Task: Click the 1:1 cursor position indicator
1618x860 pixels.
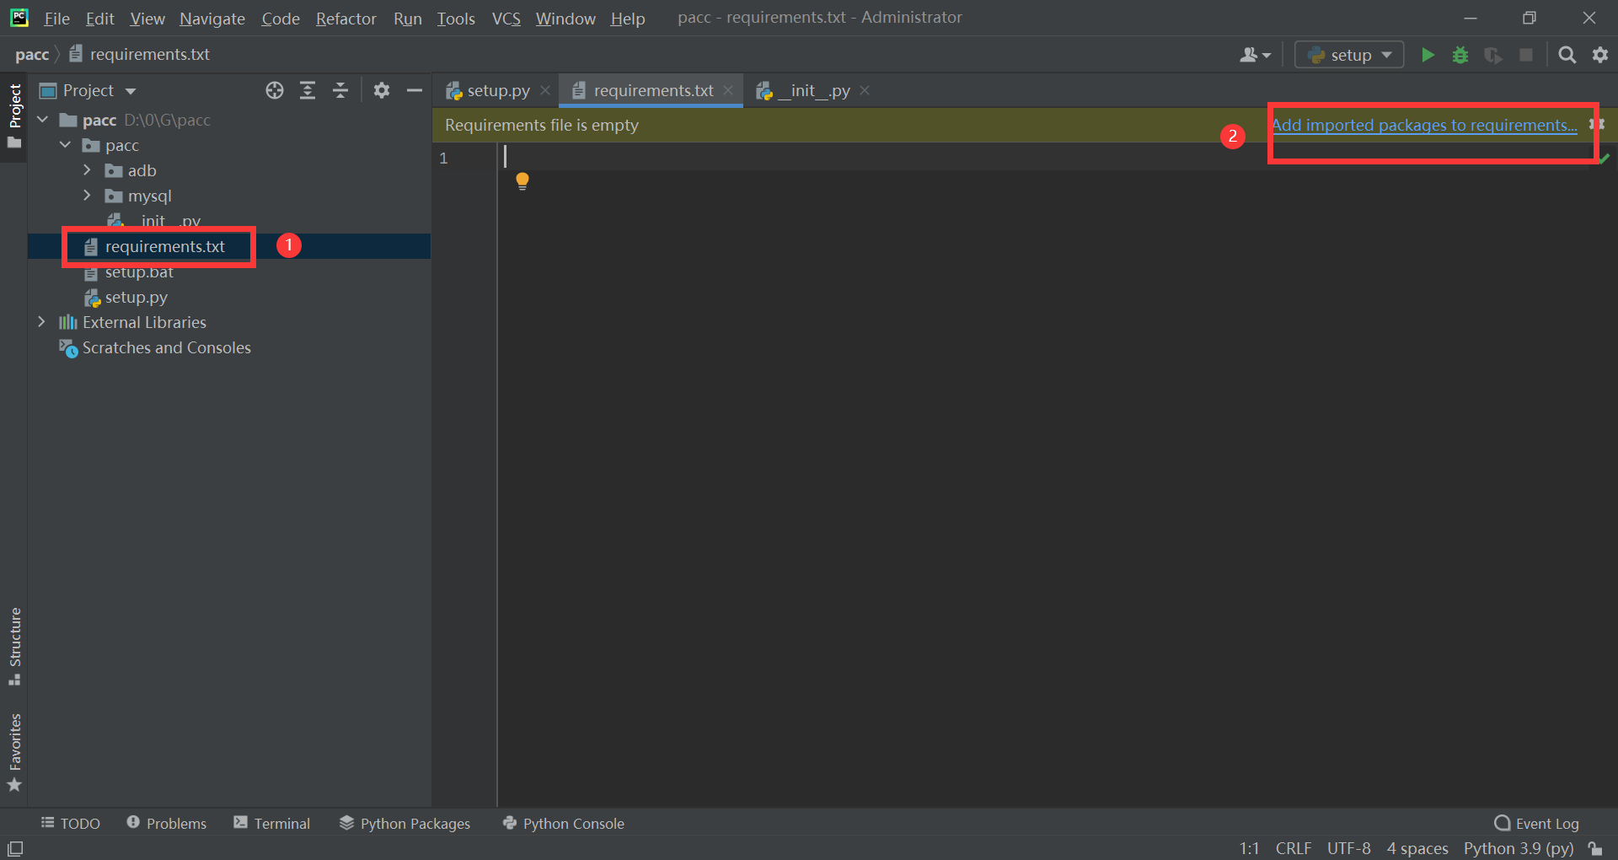Action: (x=1249, y=848)
